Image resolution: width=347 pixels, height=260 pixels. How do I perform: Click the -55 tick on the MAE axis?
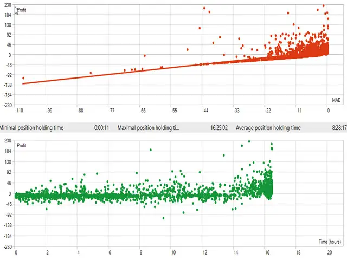[x=174, y=110]
